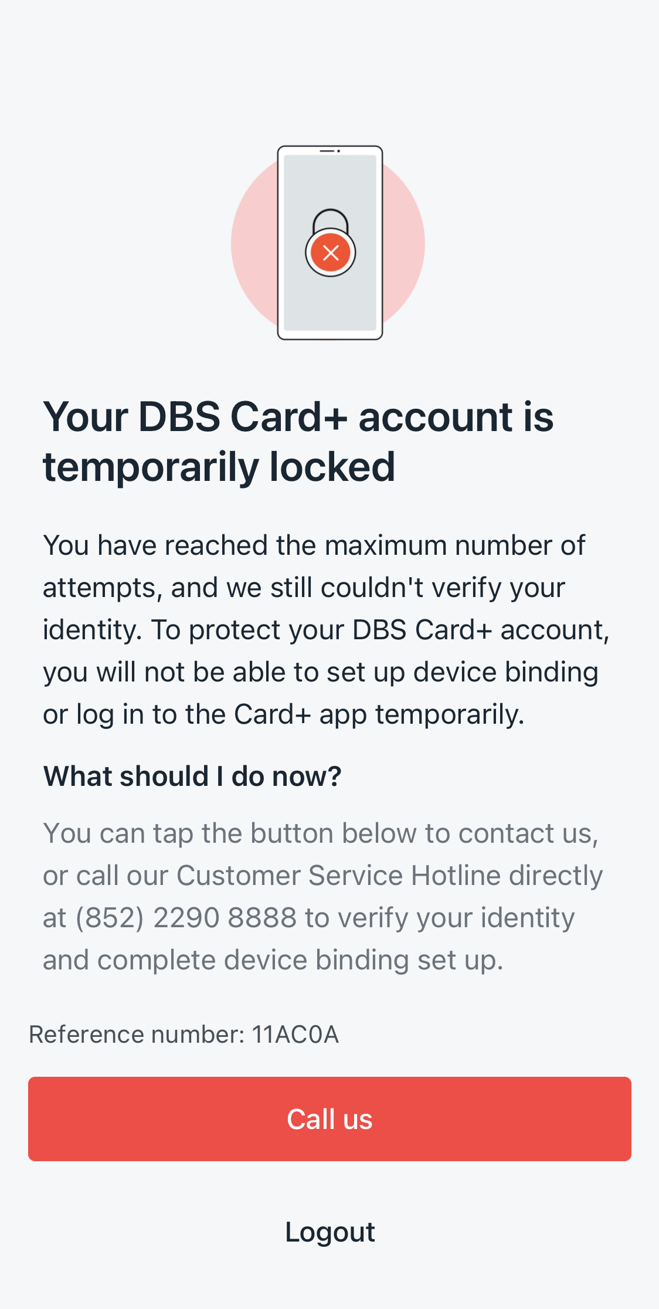
Task: Click the "maximum number of" text
Action: coord(454,545)
